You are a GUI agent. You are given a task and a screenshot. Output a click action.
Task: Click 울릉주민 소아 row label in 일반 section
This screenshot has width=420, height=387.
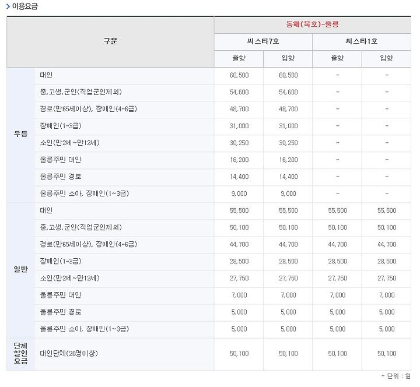pyautogui.click(x=85, y=329)
